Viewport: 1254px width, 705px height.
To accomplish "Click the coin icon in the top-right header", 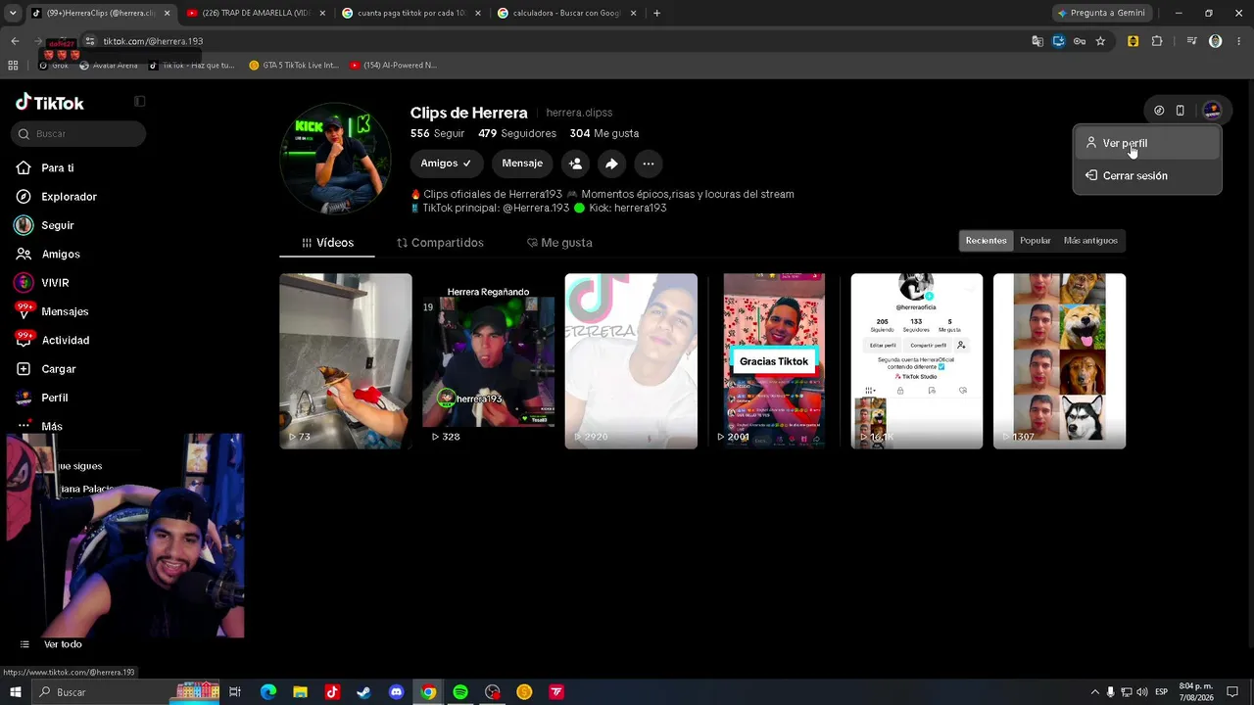I will (1159, 111).
